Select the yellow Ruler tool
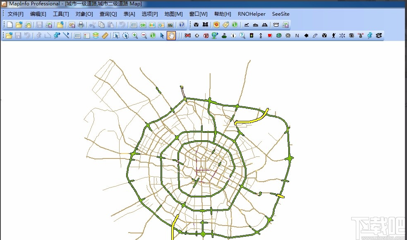This screenshot has height=240, width=407. (x=105, y=35)
